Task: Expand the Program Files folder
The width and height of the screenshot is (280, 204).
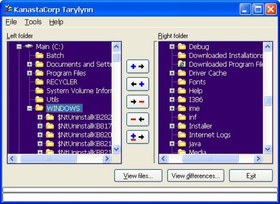Action: click(29, 73)
